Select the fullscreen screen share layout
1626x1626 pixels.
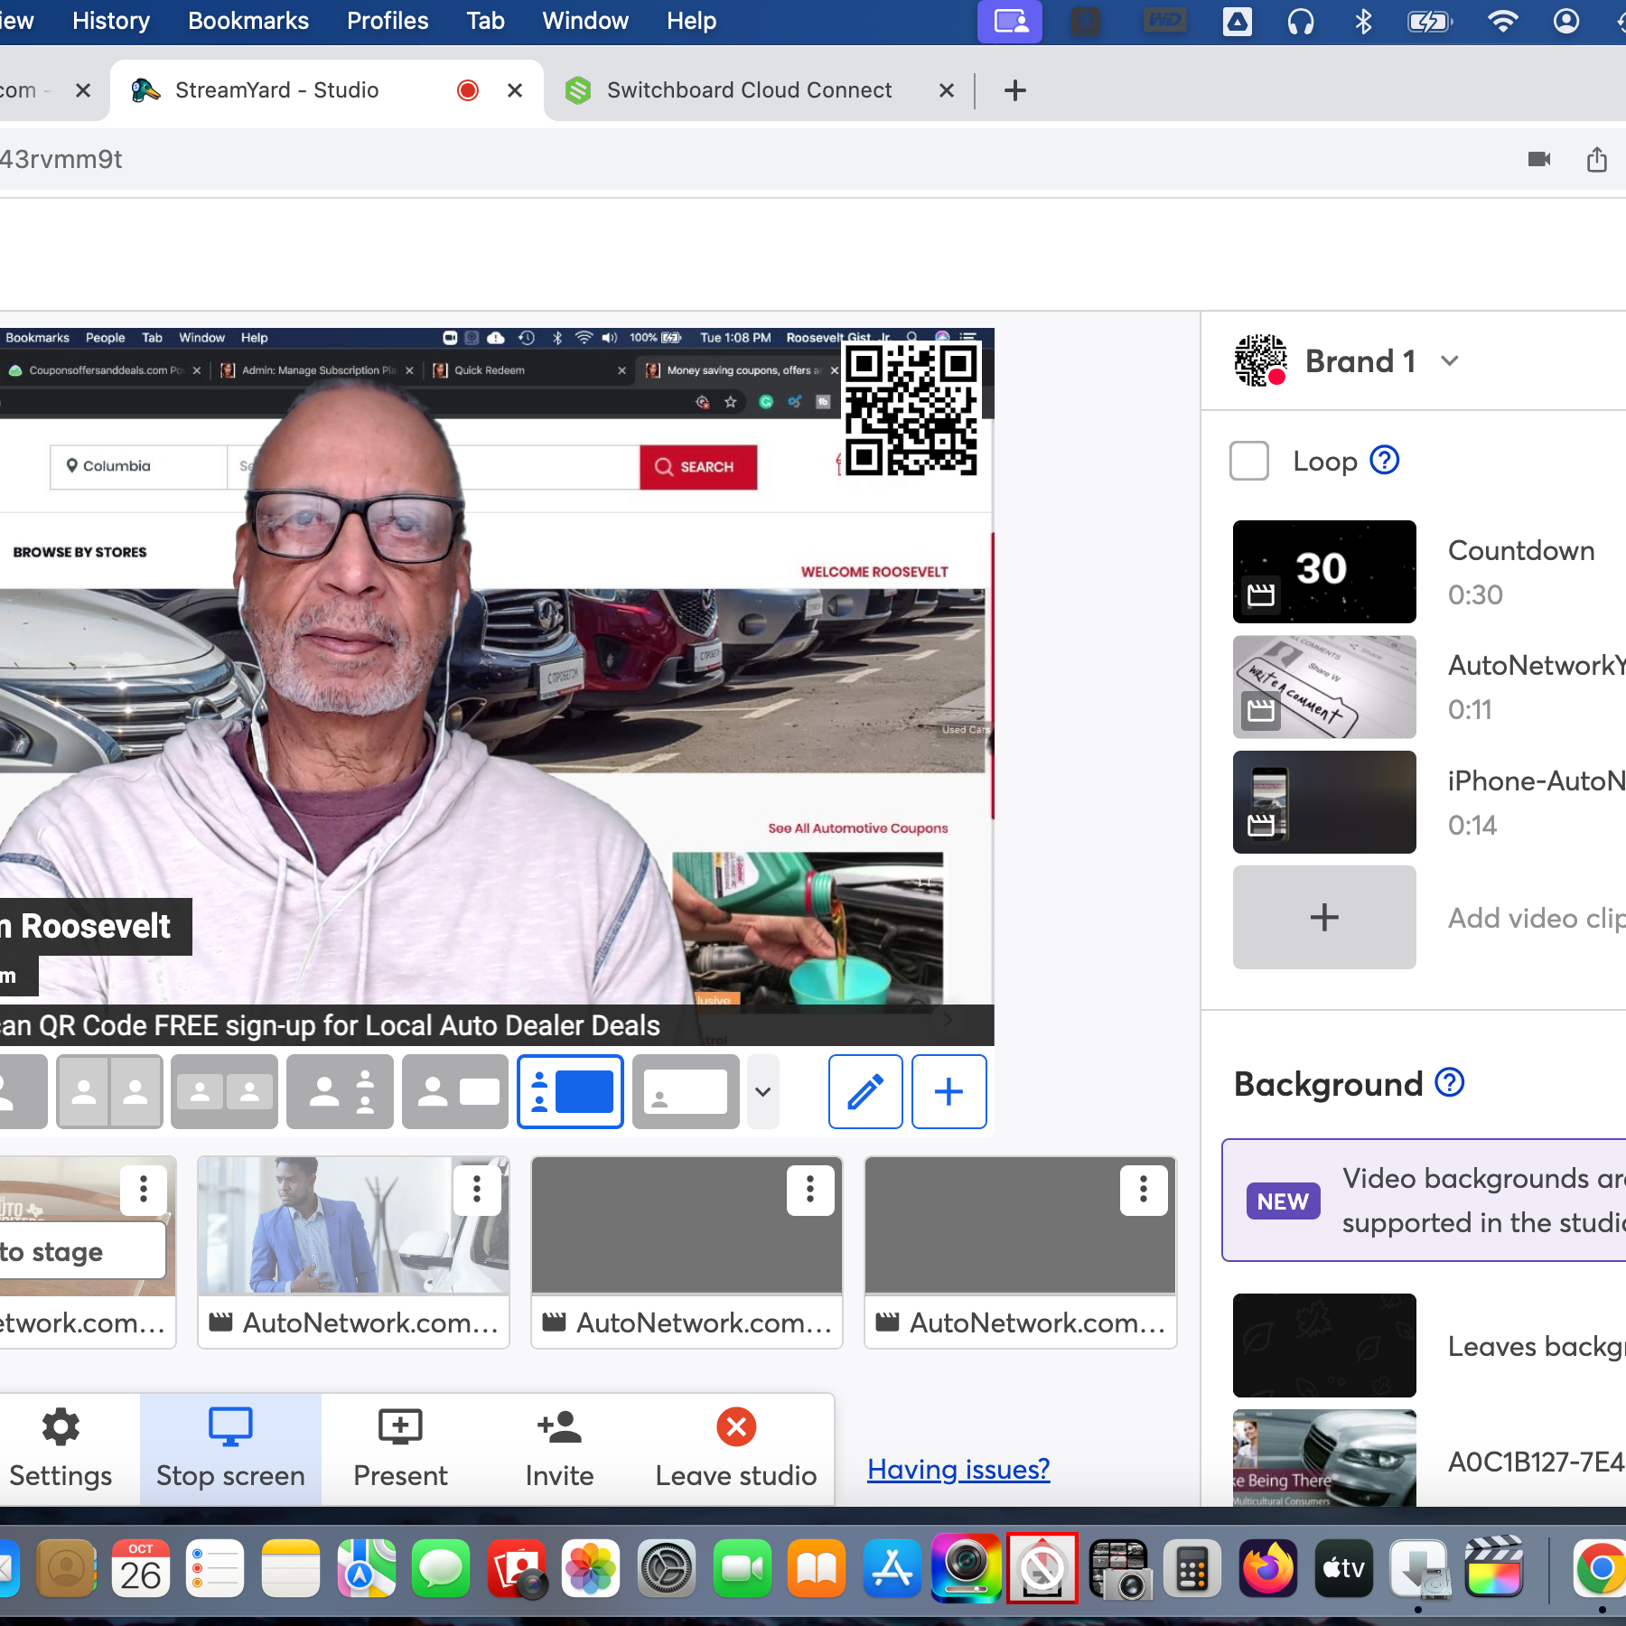click(686, 1091)
